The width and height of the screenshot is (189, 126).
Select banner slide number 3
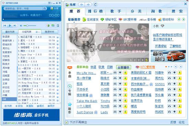[x=139, y=60]
